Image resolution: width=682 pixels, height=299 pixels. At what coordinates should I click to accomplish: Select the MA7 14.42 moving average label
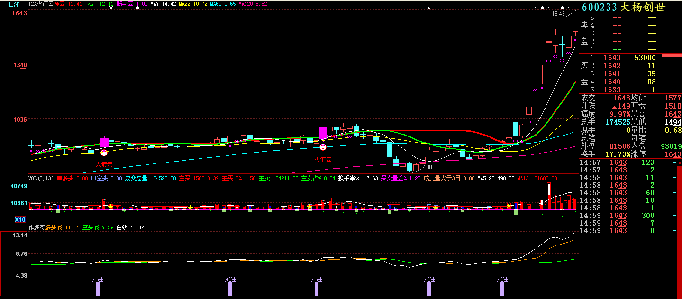(164, 3)
